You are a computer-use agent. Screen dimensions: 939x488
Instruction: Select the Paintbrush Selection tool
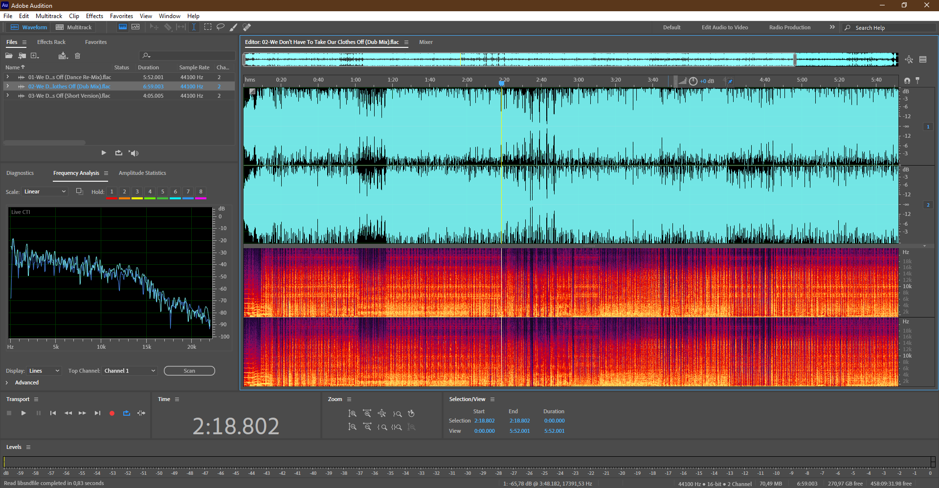point(234,27)
